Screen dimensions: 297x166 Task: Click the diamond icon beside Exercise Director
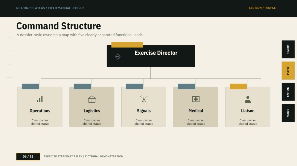coord(118,57)
